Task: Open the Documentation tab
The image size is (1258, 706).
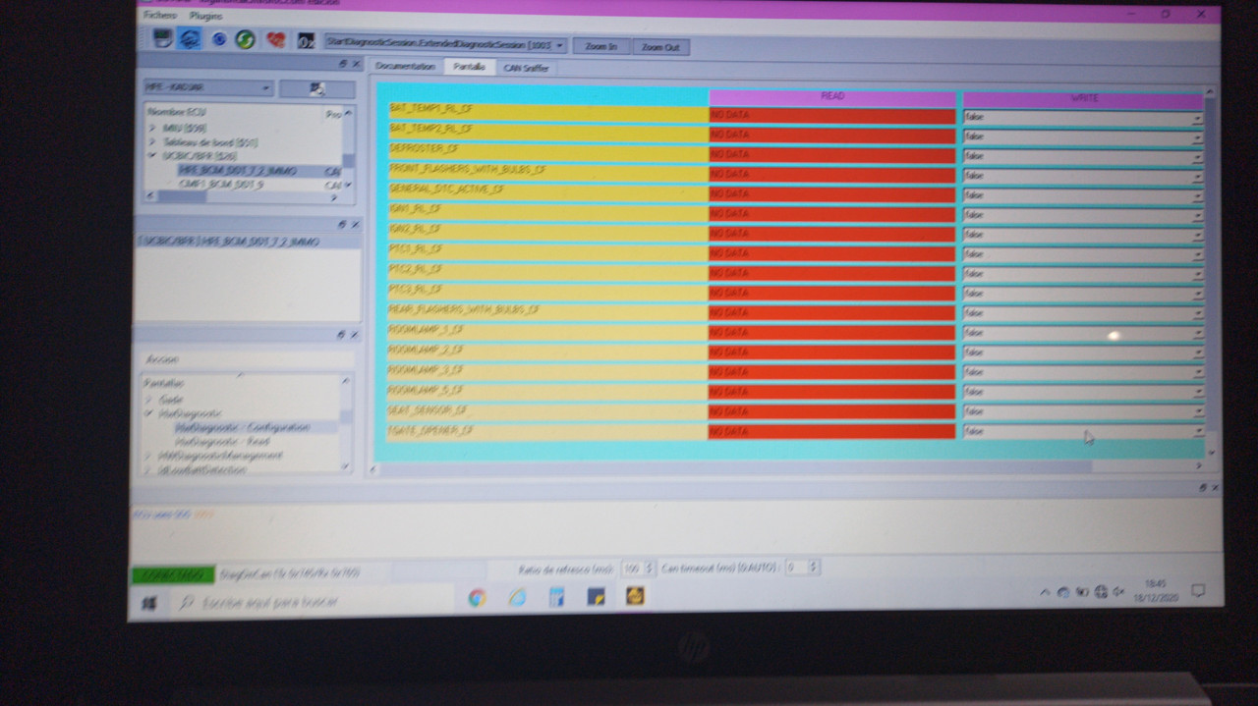Action: (x=405, y=66)
